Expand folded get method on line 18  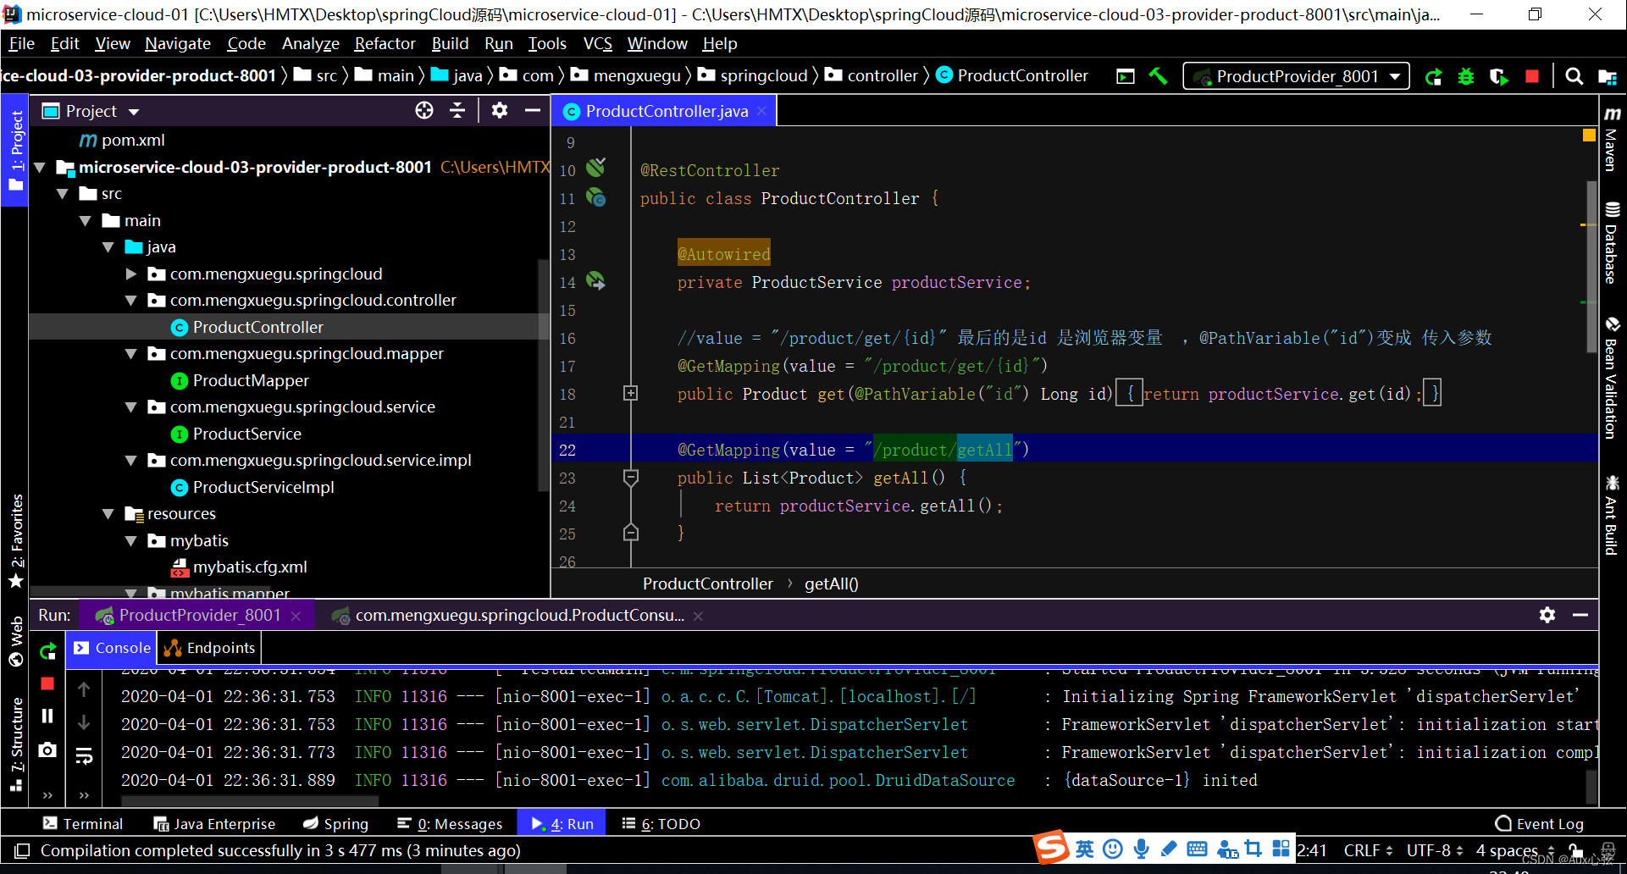(x=630, y=394)
